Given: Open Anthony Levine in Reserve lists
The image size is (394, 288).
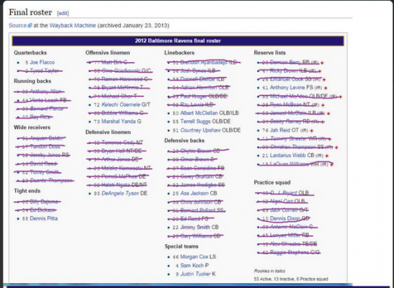Looking at the screenshot, I should pos(287,87).
